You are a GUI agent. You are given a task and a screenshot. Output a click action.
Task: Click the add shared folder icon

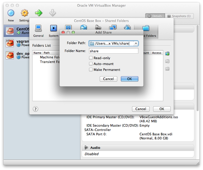point(167,54)
